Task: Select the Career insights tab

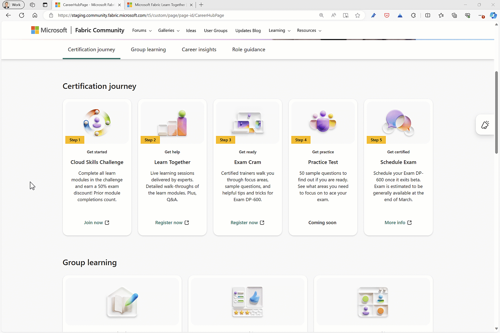Action: [x=199, y=50]
